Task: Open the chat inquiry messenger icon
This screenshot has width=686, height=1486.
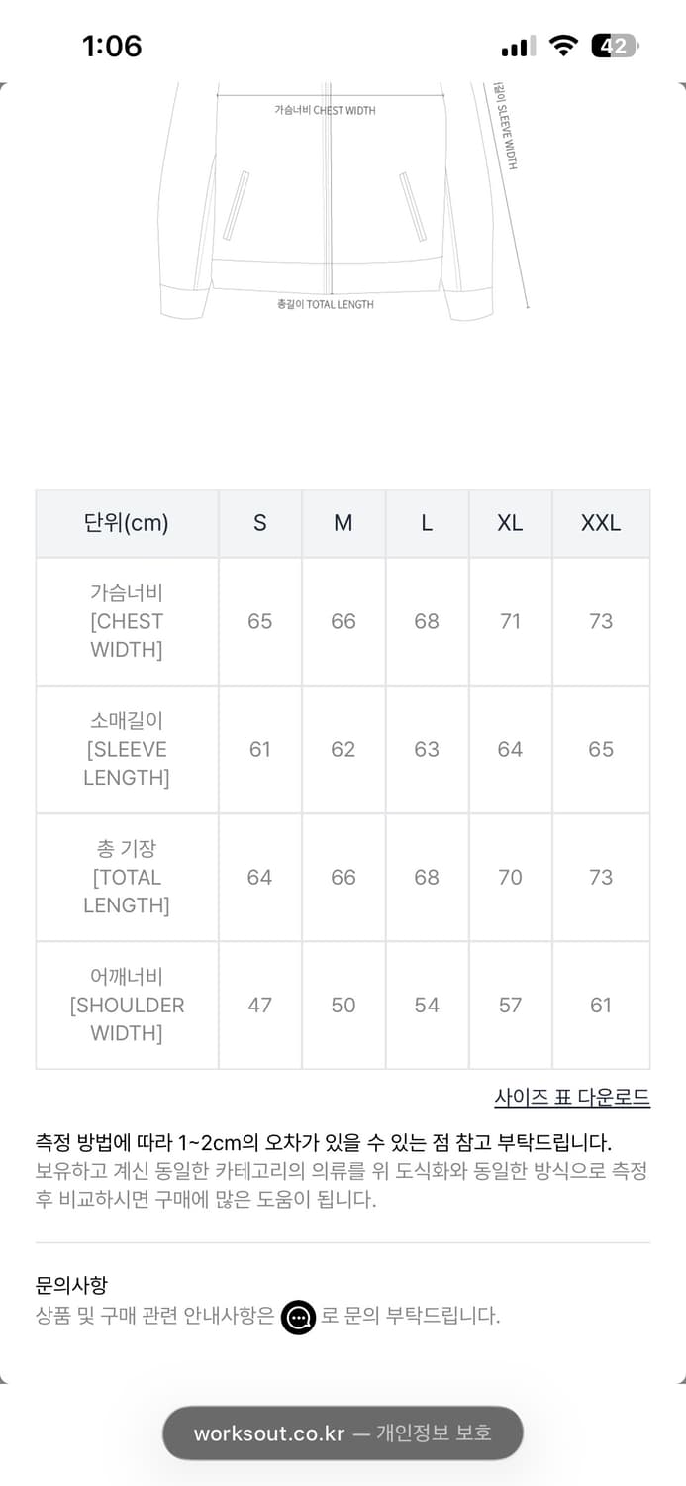Action: click(x=299, y=1318)
